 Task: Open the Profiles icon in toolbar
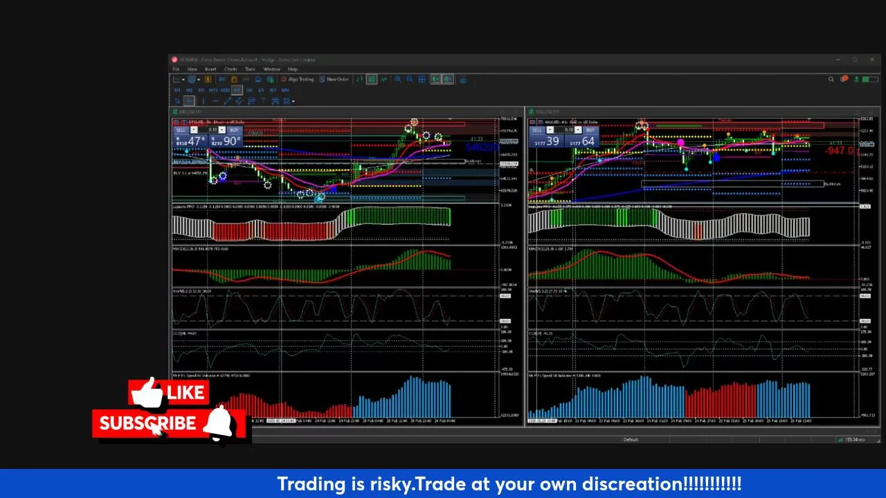[x=192, y=80]
